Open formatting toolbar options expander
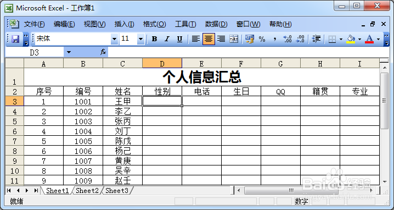 386,39
